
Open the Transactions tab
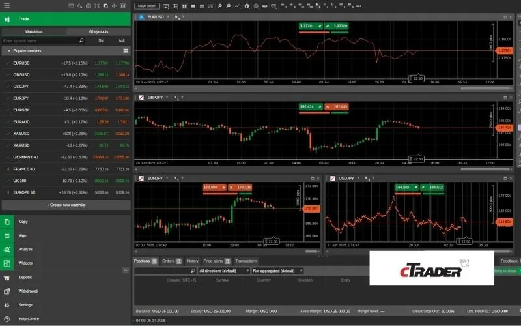tap(246, 261)
